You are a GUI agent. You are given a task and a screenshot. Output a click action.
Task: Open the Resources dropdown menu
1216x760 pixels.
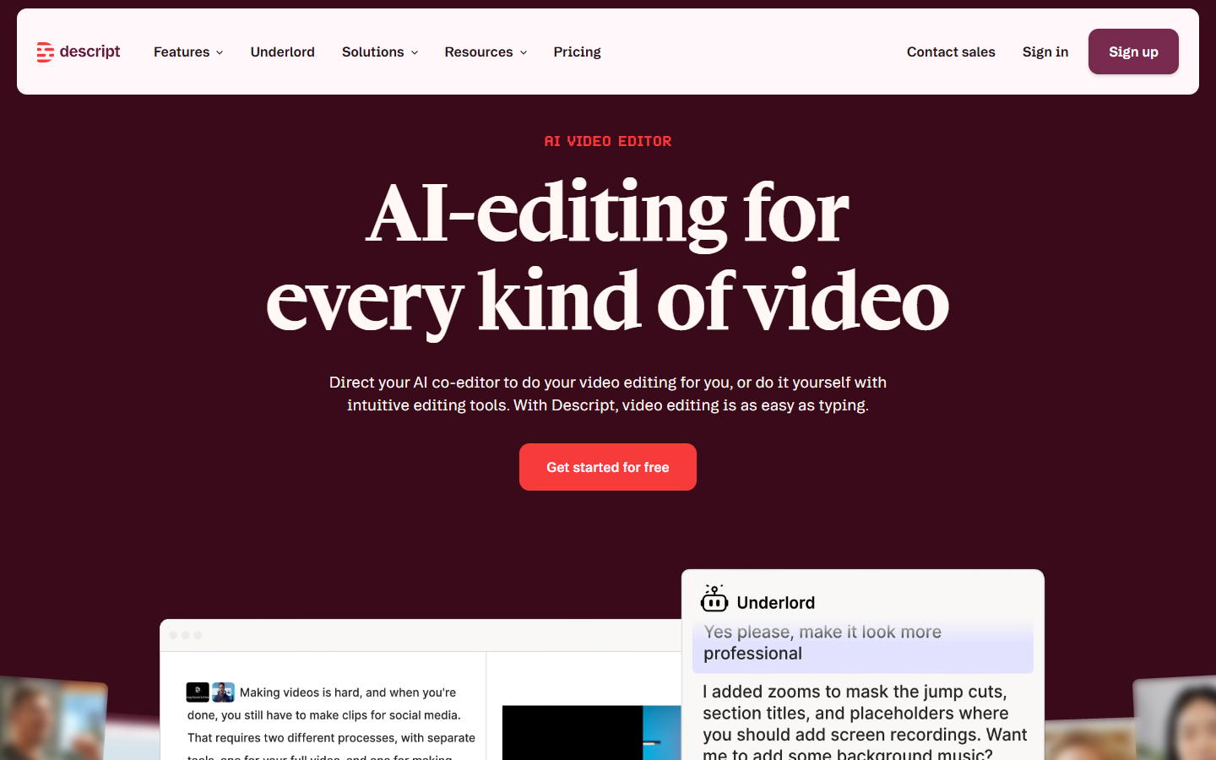486,52
